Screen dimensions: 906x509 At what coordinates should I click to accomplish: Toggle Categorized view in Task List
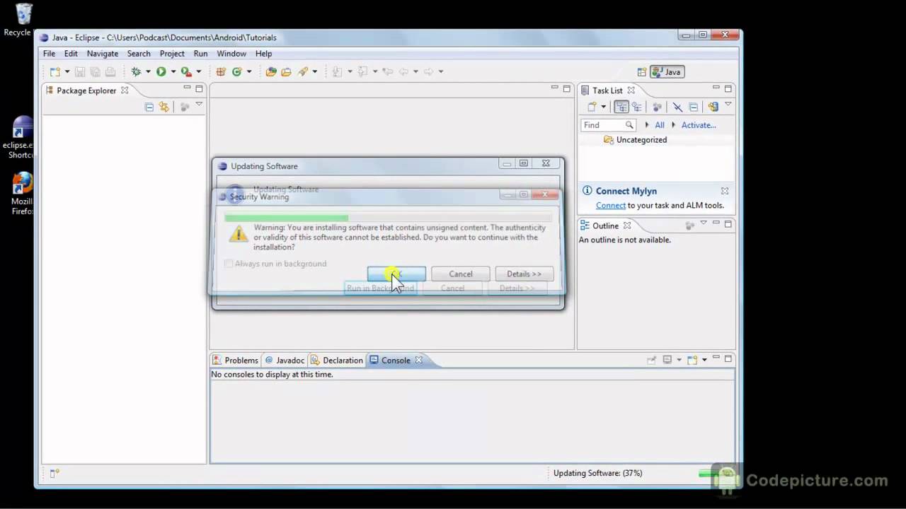(x=621, y=107)
